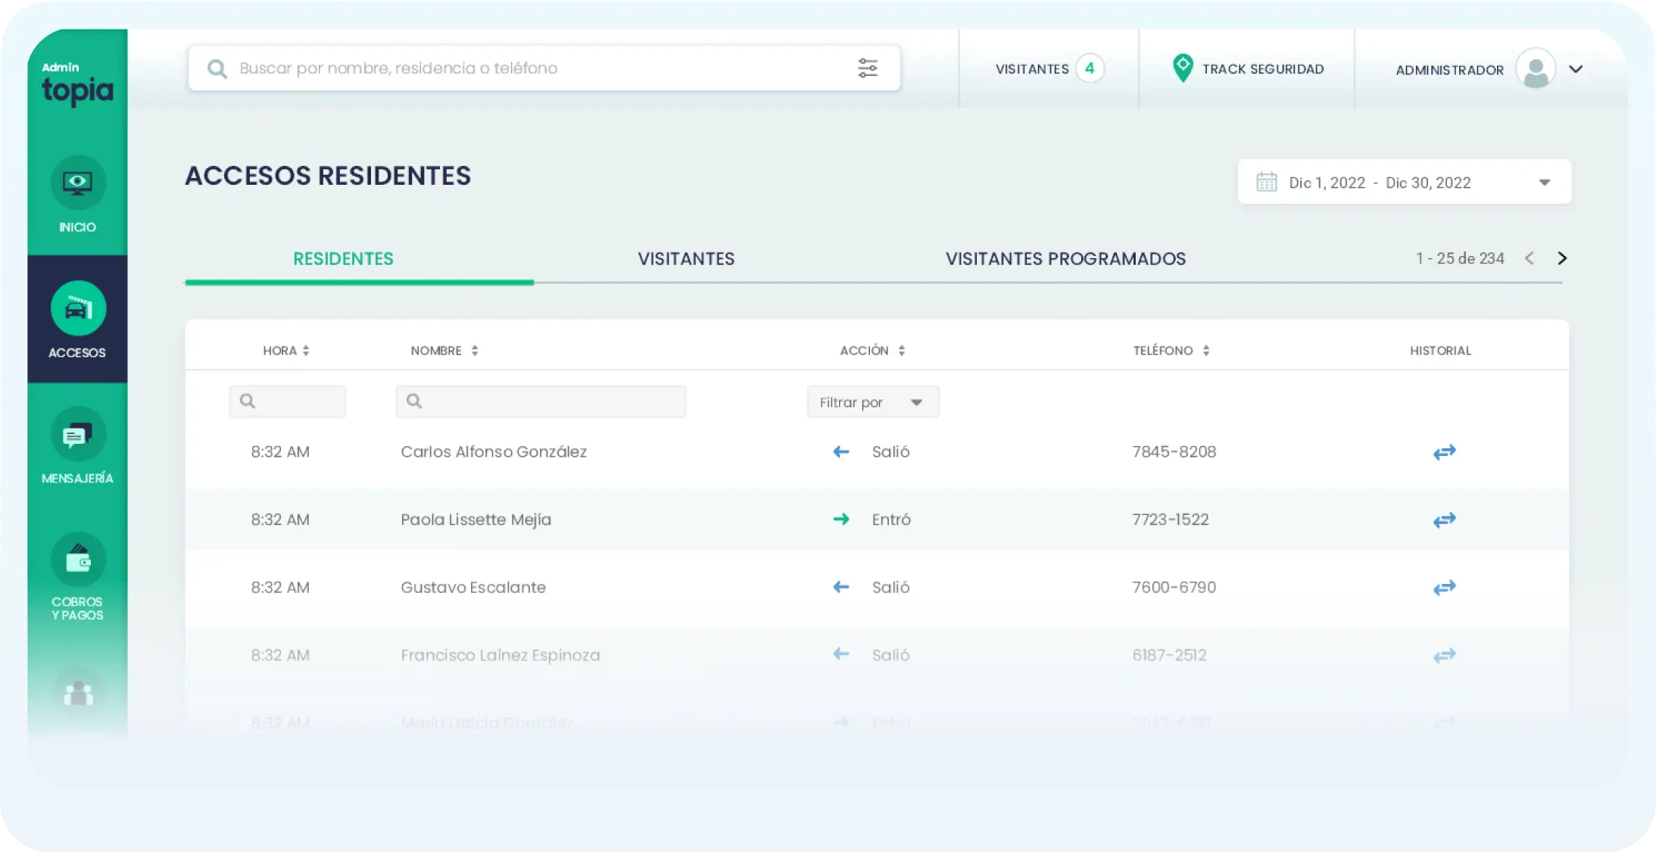View historial for Carlos Alfonso González
The width and height of the screenshot is (1656, 852).
pyautogui.click(x=1444, y=452)
